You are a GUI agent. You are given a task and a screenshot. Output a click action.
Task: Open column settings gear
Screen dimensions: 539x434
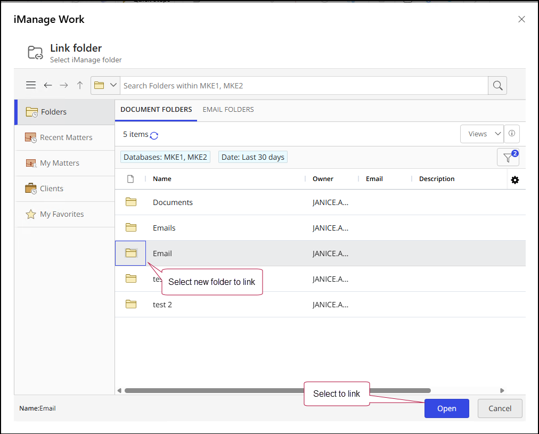514,180
